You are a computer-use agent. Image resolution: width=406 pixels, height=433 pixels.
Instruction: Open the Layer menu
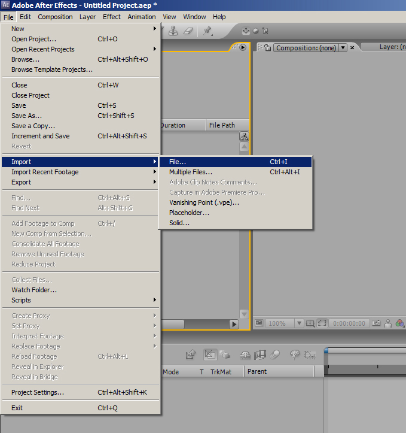coord(87,17)
